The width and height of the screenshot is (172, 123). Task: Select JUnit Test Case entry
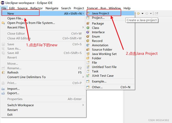tap(110, 76)
